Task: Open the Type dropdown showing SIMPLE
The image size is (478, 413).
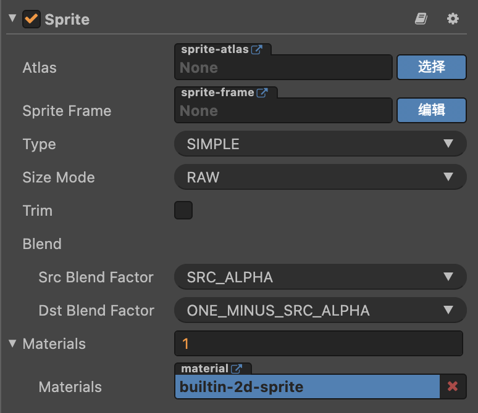Action: tap(320, 144)
